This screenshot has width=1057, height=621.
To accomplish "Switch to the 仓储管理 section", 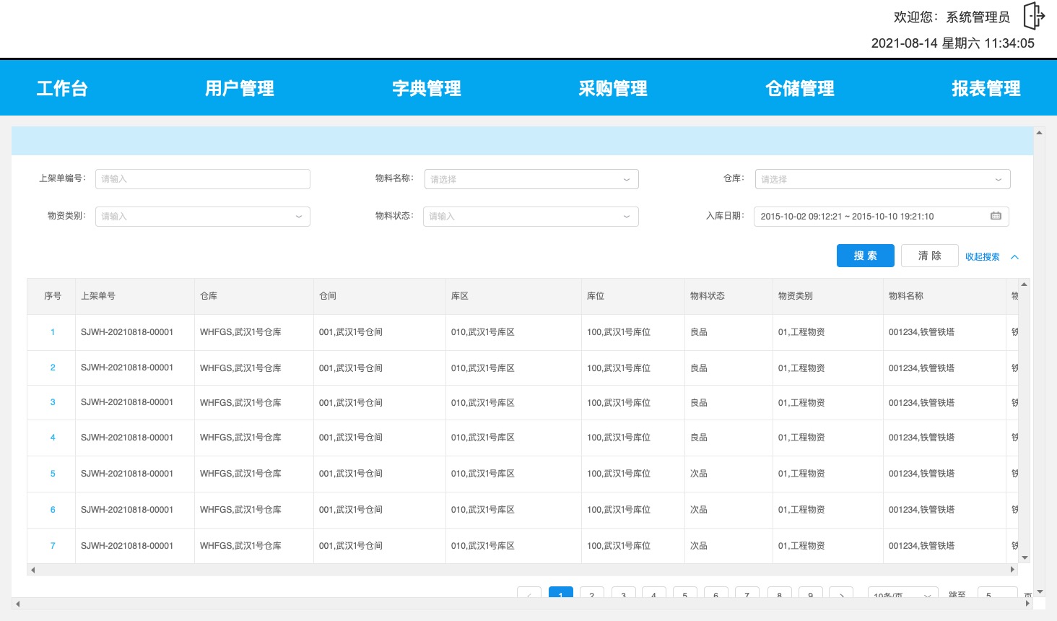I will tap(799, 87).
